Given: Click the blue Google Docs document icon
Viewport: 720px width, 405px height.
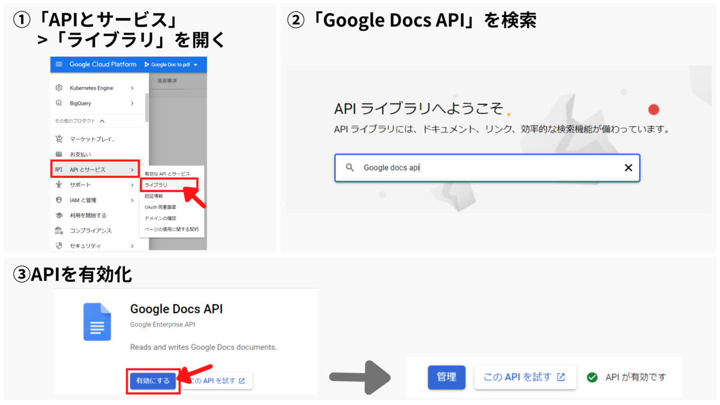Looking at the screenshot, I should click(97, 322).
